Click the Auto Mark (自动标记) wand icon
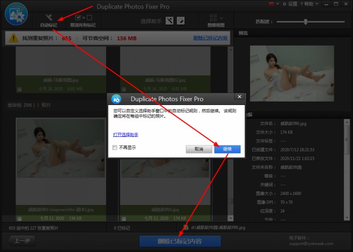This screenshot has width=353, height=252. (x=49, y=17)
